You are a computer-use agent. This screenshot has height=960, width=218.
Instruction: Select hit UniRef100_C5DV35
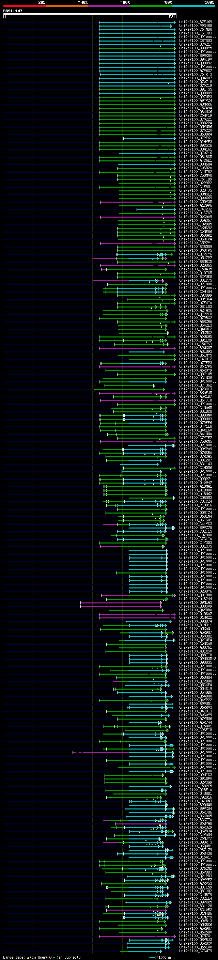pyautogui.click(x=196, y=202)
